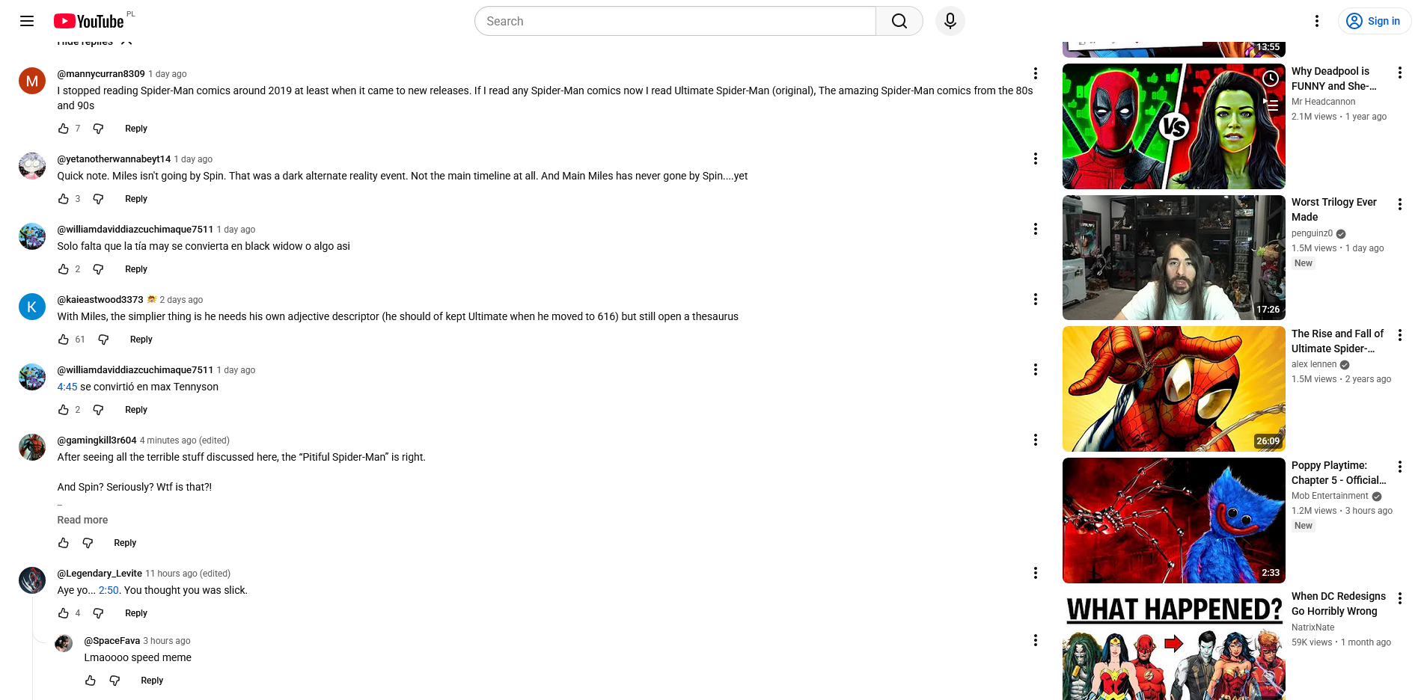Like the reply by @SpaceFava
1424x700 pixels.
point(91,681)
